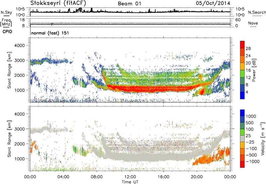The image size is (266, 184).
Task: Click the -1000 tick on Velocity colorbar
Action: click(252, 161)
